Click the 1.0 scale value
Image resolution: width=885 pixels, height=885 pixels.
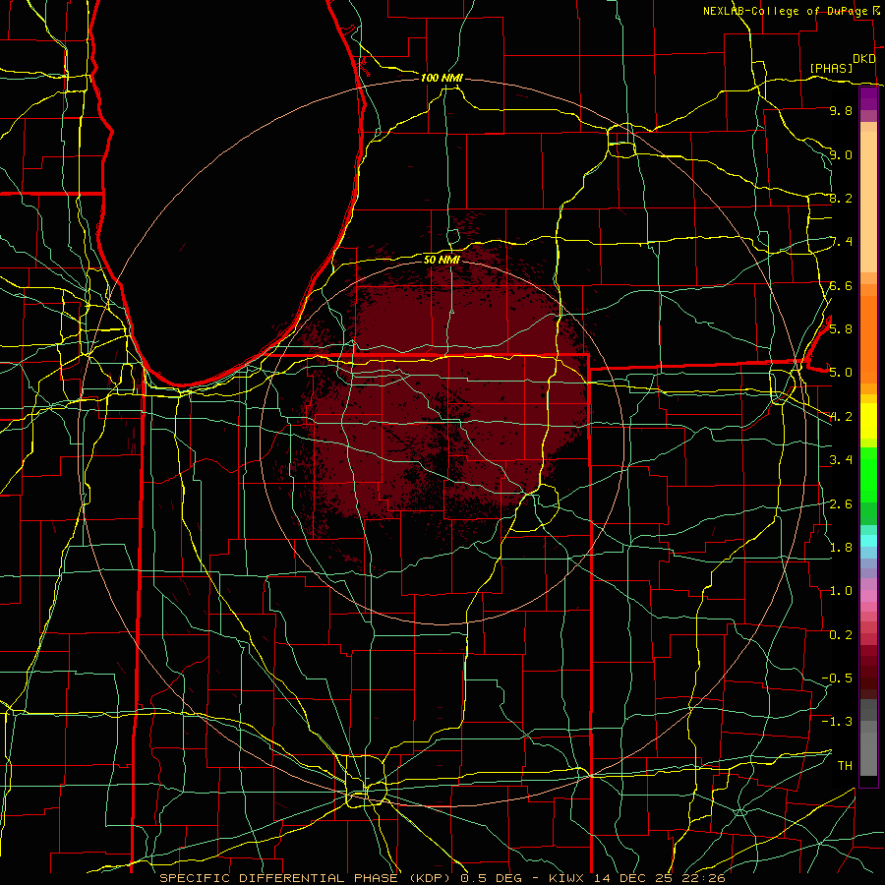(841, 591)
